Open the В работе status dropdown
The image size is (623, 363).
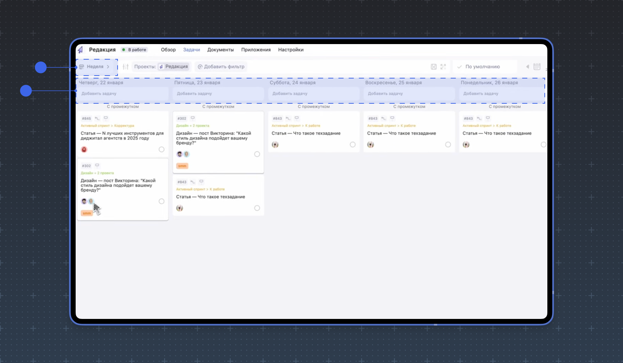[134, 50]
